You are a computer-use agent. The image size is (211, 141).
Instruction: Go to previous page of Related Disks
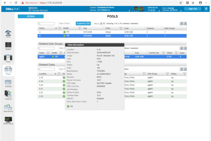181,69
